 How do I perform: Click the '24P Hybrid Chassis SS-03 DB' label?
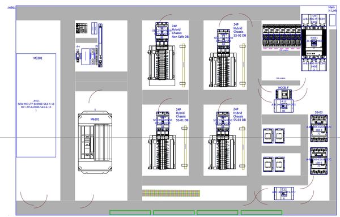click(239, 114)
